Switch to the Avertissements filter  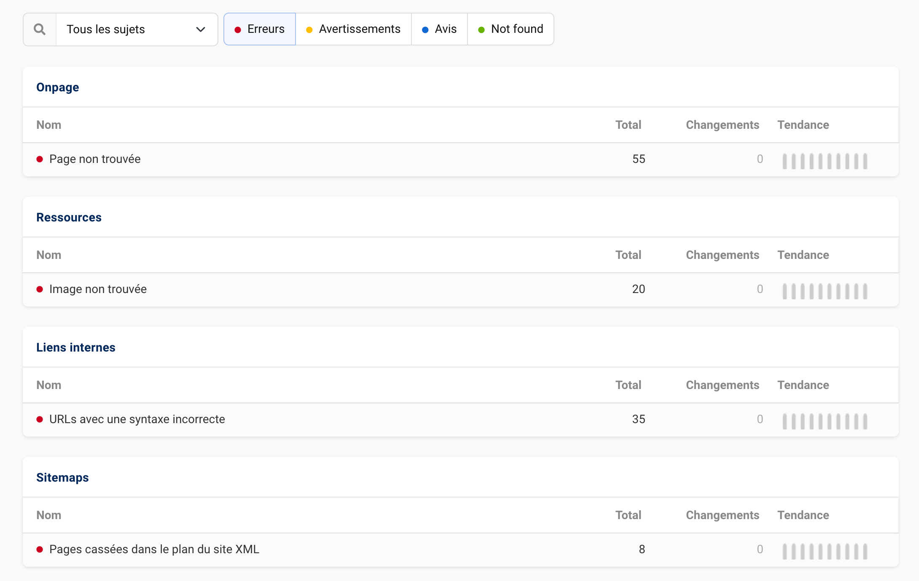[x=353, y=29]
